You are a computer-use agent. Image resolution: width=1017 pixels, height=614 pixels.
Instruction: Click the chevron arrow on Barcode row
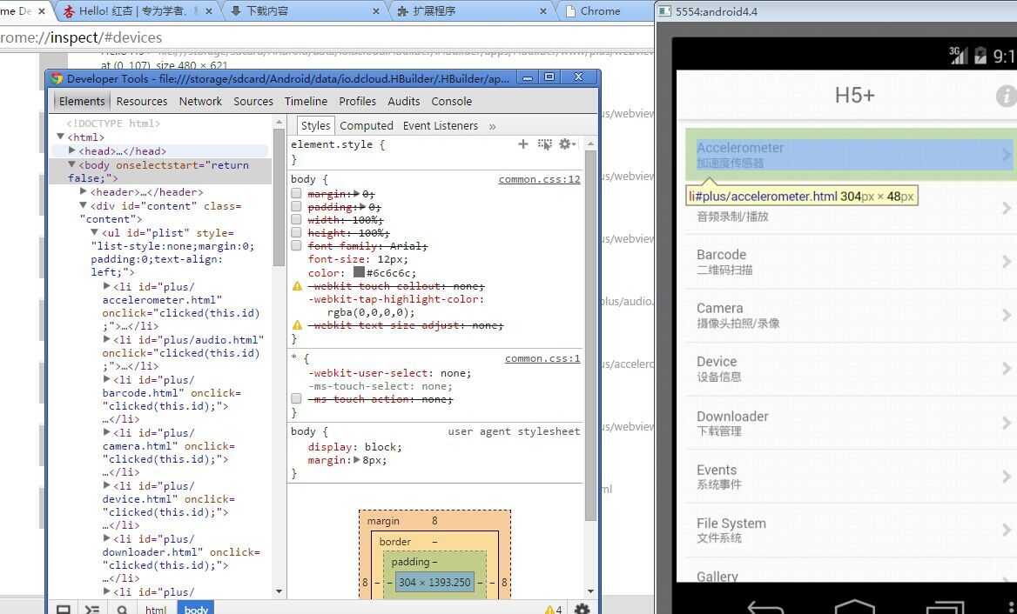click(x=1006, y=262)
